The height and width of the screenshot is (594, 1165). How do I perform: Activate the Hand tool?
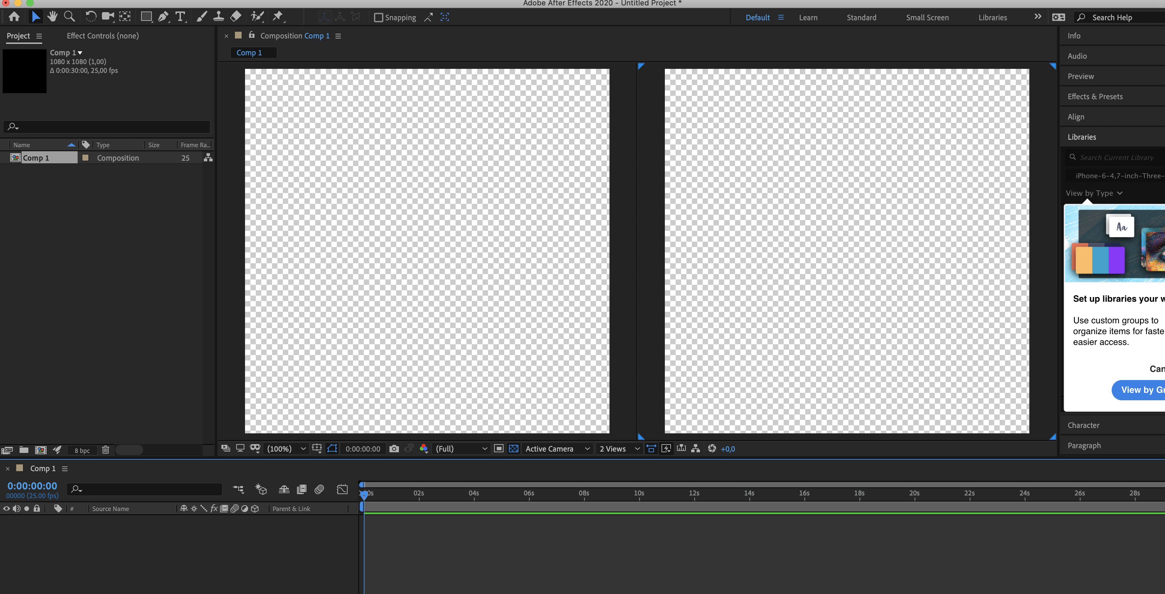tap(52, 17)
